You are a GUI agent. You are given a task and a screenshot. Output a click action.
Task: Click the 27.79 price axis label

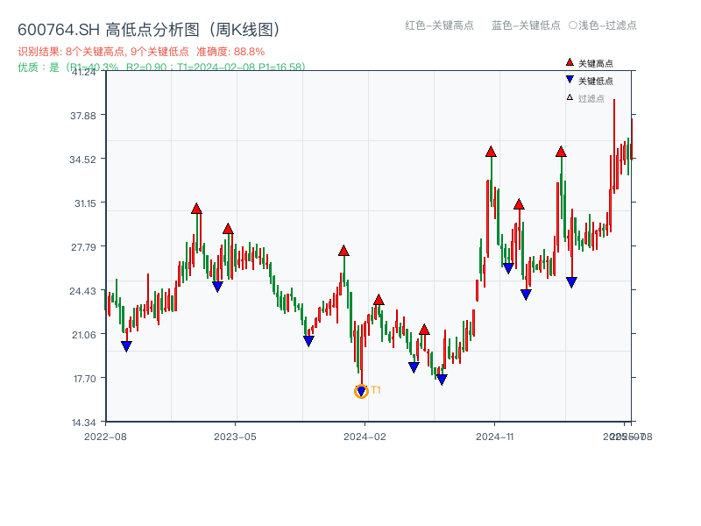click(83, 247)
